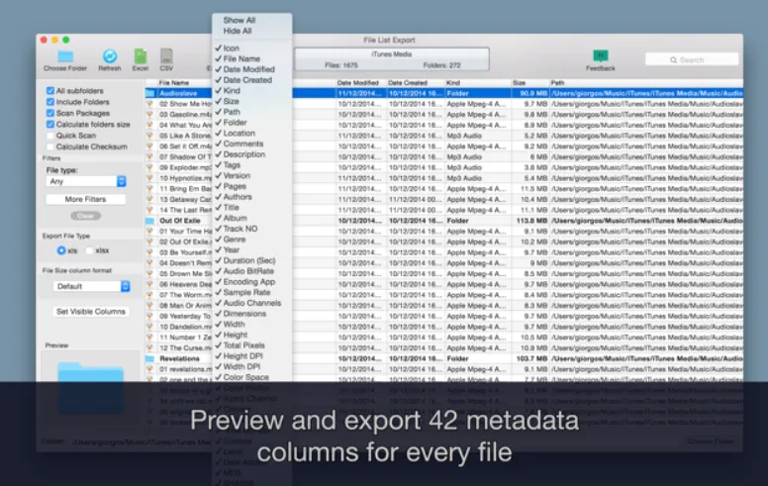Click the Set Visible Columns button
The image size is (768, 486).
(91, 312)
